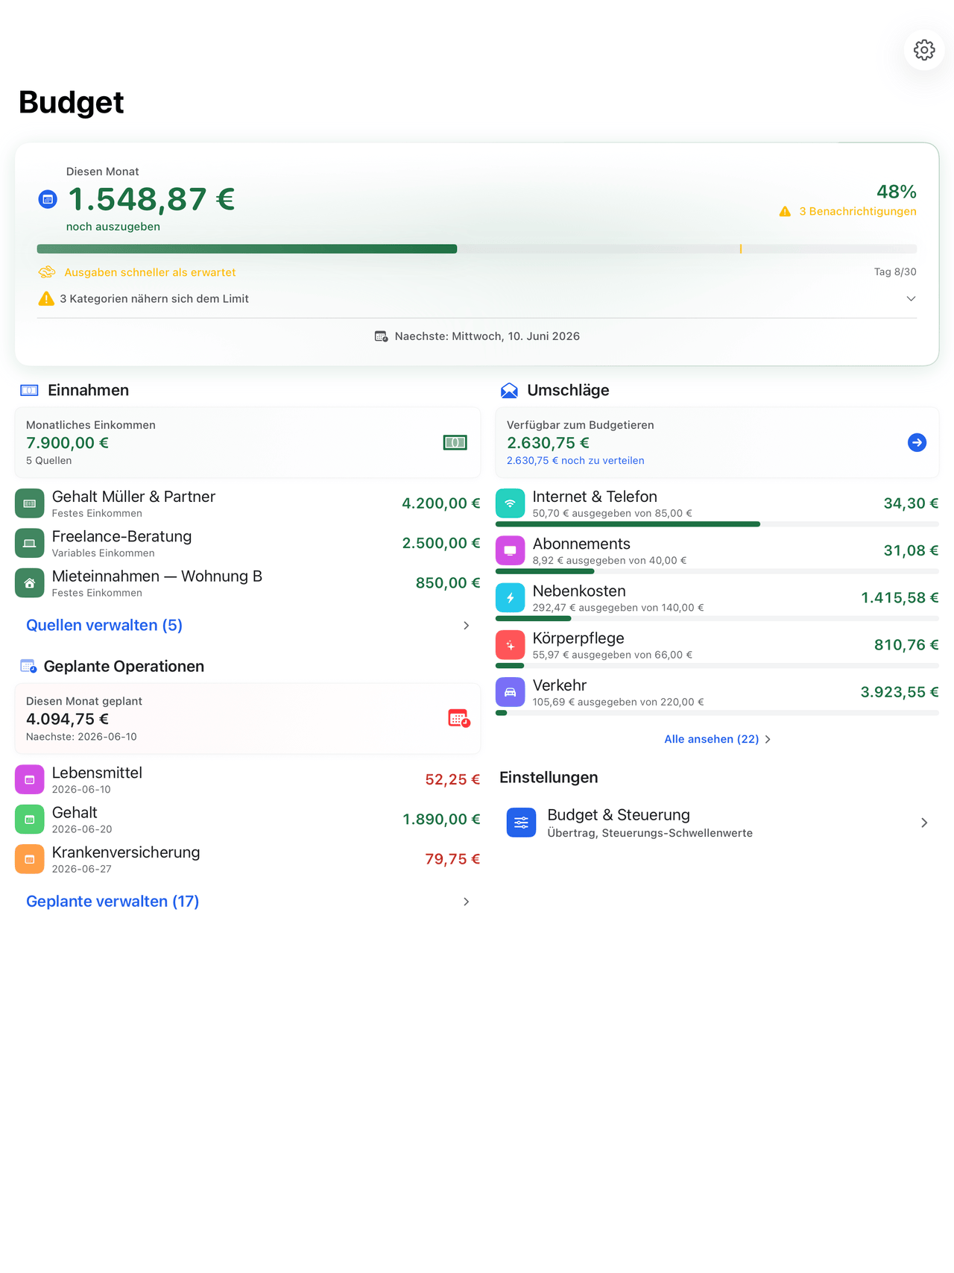The width and height of the screenshot is (954, 1273).
Task: Click the Abonnements screen icon
Action: tap(511, 550)
